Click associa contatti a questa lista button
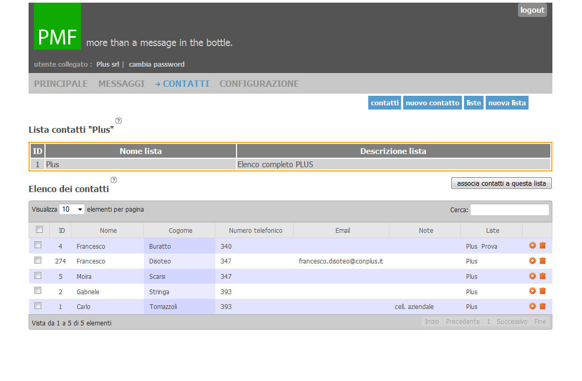 tap(502, 183)
